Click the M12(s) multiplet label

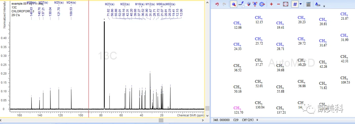pyautogui.click(x=150, y=4)
